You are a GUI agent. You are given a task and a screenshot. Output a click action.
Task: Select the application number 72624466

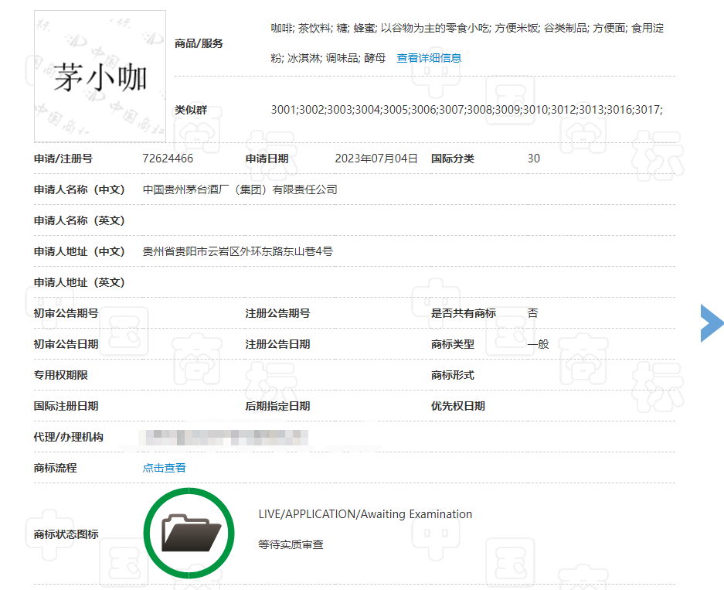(168, 159)
